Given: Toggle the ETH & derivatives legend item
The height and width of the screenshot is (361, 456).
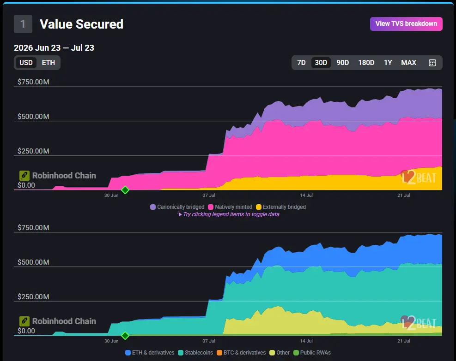Looking at the screenshot, I should 150,353.
